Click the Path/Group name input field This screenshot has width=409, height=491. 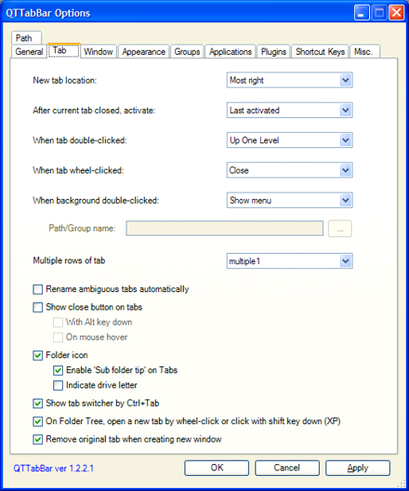coord(225,228)
